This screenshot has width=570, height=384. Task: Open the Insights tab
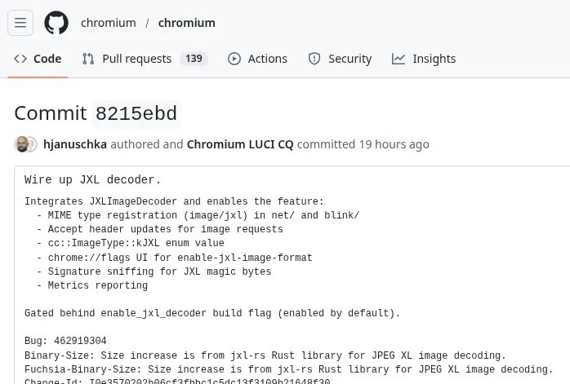434,59
